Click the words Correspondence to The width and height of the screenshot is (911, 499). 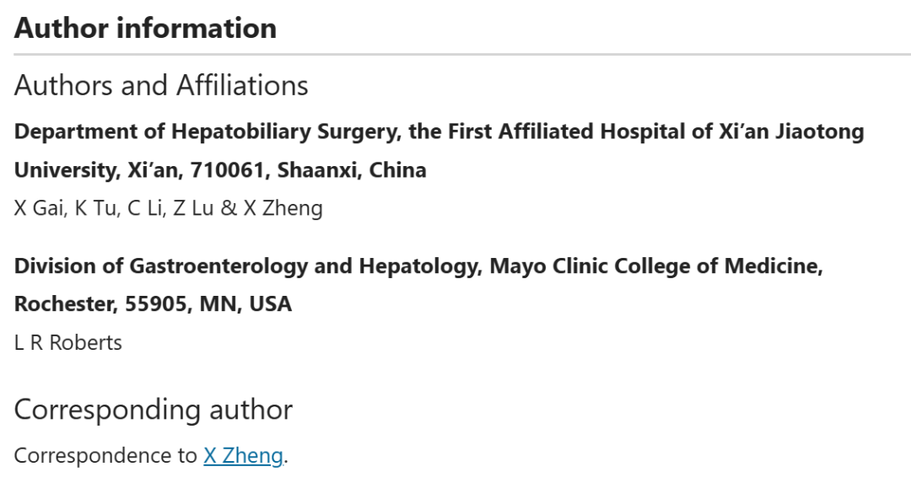coord(105,455)
